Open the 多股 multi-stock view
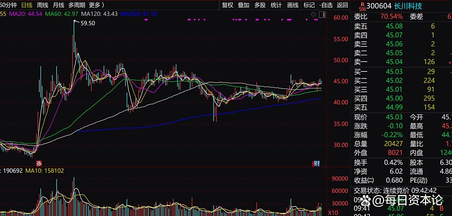This screenshot has height=216, width=452. (x=260, y=5)
